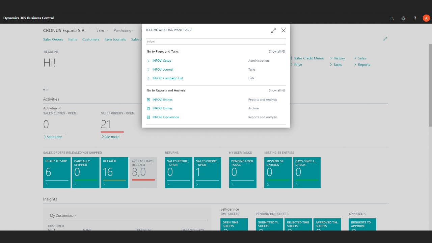
Task: Expand the Reports actions group
Action: pos(362,65)
